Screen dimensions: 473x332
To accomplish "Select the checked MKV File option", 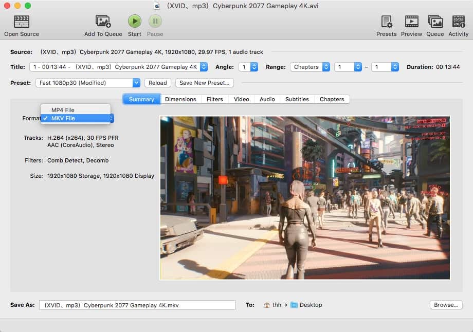I will tap(63, 119).
